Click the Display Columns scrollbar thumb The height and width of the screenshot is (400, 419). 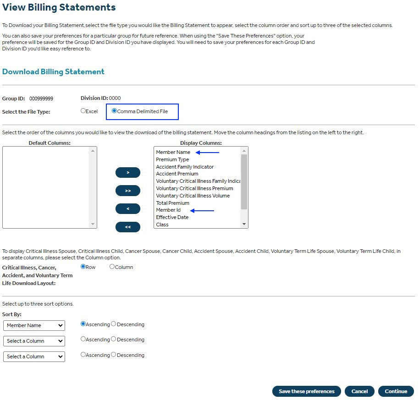244,182
